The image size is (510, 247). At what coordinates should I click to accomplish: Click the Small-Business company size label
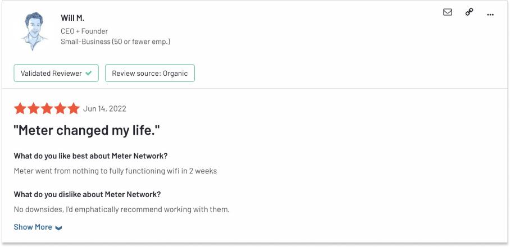point(115,42)
